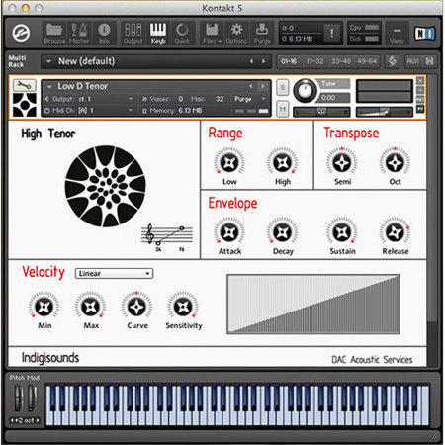Screen dimensions: 445x445
Task: Click the Indigisounds logo text
Action: (50, 358)
